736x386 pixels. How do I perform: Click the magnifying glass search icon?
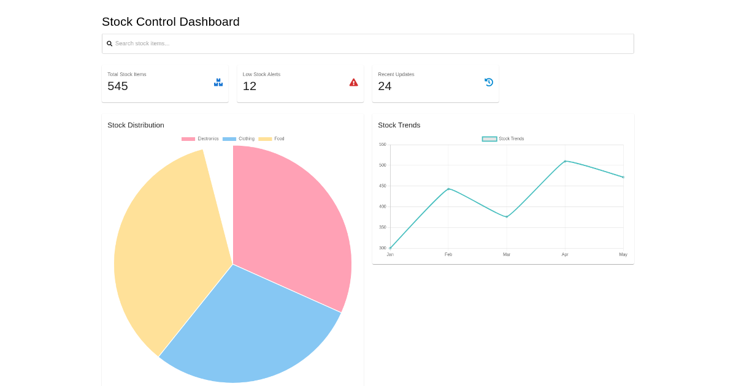click(x=109, y=44)
